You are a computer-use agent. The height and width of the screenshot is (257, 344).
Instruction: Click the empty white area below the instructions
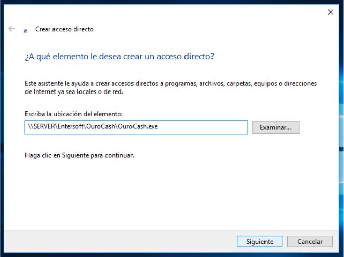tap(171, 194)
